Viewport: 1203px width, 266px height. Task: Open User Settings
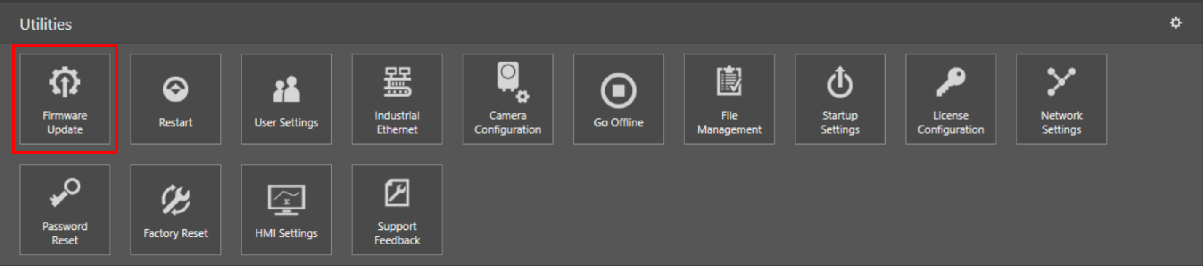[286, 99]
